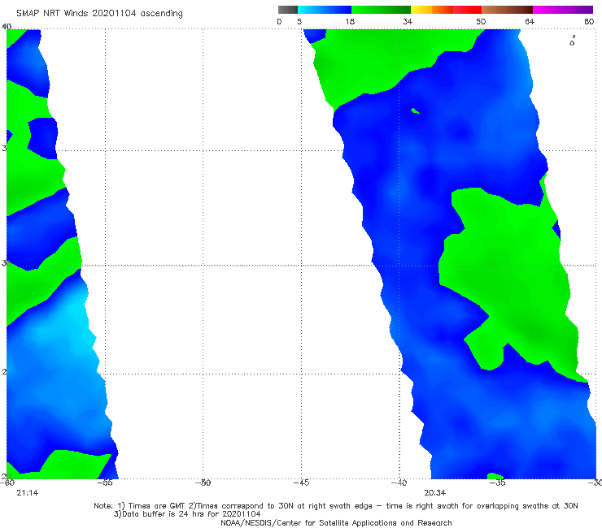Click the green 18-34 color bar segment
The image size is (602, 528).
click(381, 10)
